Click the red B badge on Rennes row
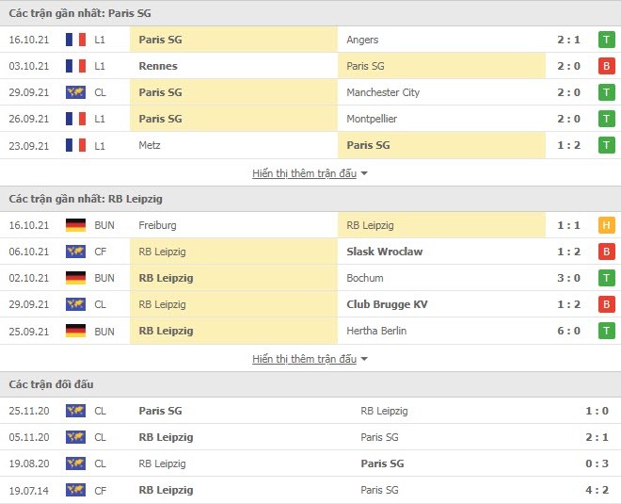Screen dimensions: 621x504 [x=606, y=66]
